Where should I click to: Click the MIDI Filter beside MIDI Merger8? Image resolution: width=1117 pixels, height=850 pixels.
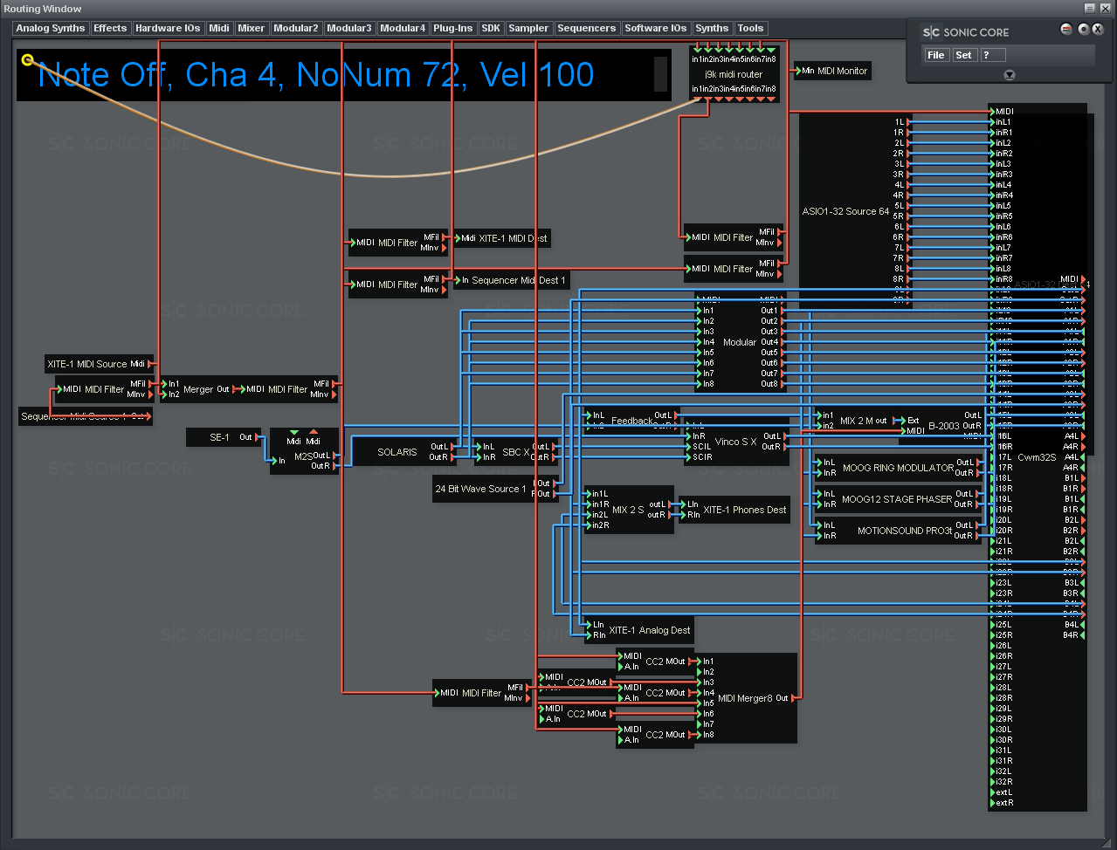[481, 693]
